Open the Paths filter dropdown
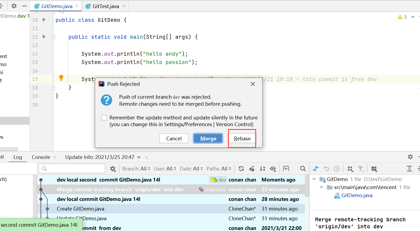 [x=219, y=169]
